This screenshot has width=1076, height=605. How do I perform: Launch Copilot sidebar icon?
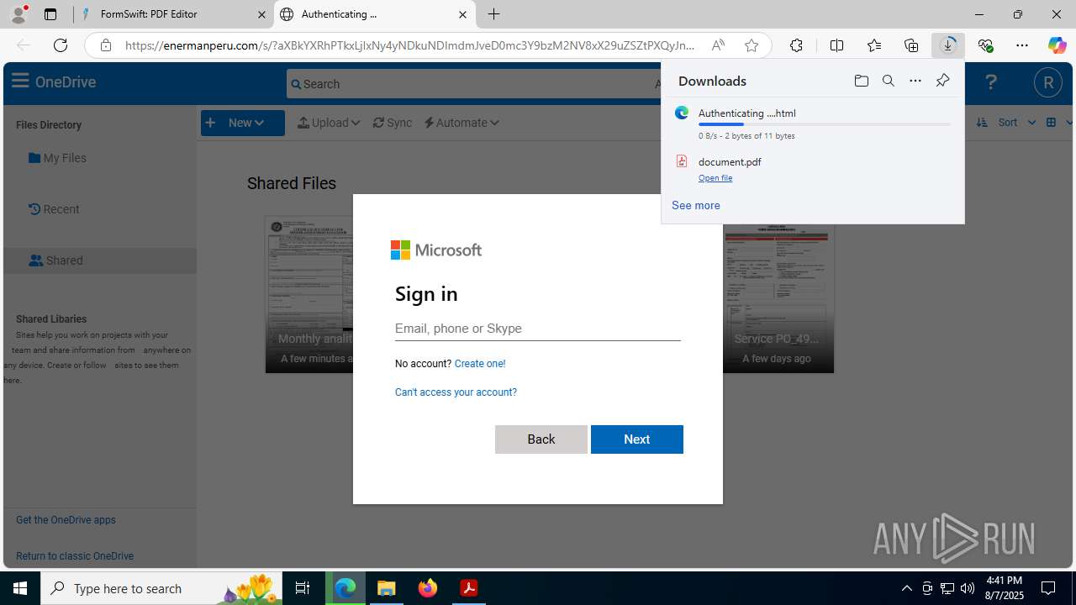coord(1057,45)
